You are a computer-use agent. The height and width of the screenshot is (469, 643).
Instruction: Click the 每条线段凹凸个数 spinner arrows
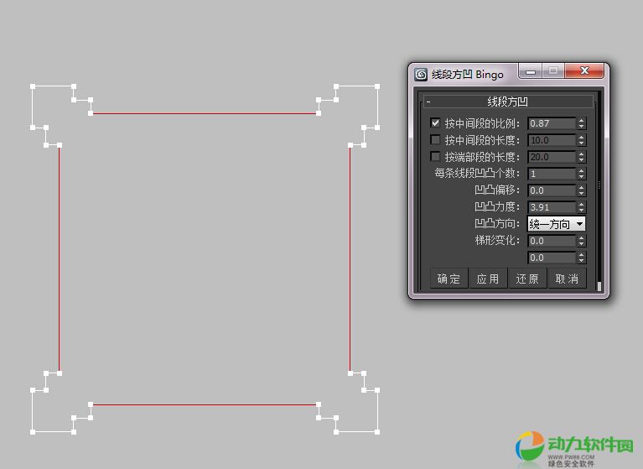click(x=582, y=174)
